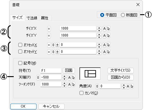Click the pointer pick icon for 天端
Screen dimensions: 152x110
pos(73,78)
